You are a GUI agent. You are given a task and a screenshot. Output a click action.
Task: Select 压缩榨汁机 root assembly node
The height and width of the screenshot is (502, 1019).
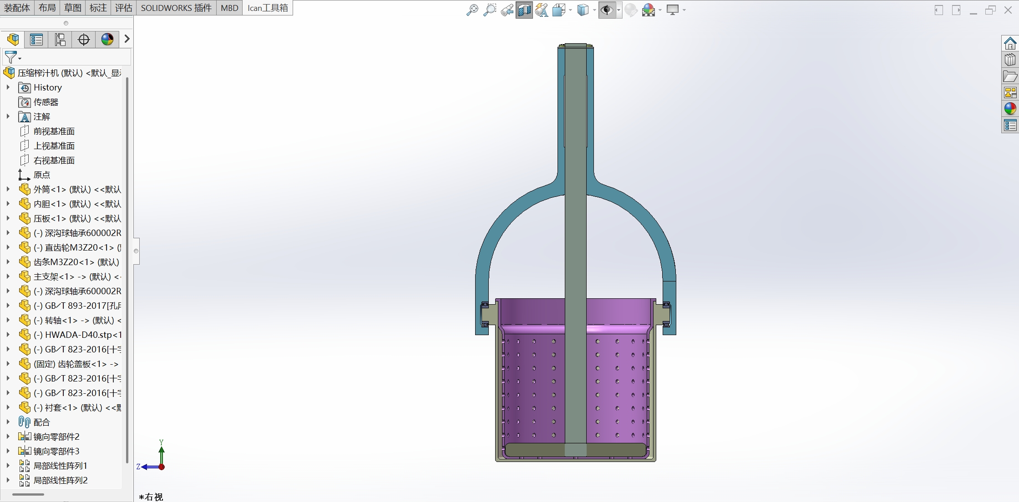(x=63, y=73)
